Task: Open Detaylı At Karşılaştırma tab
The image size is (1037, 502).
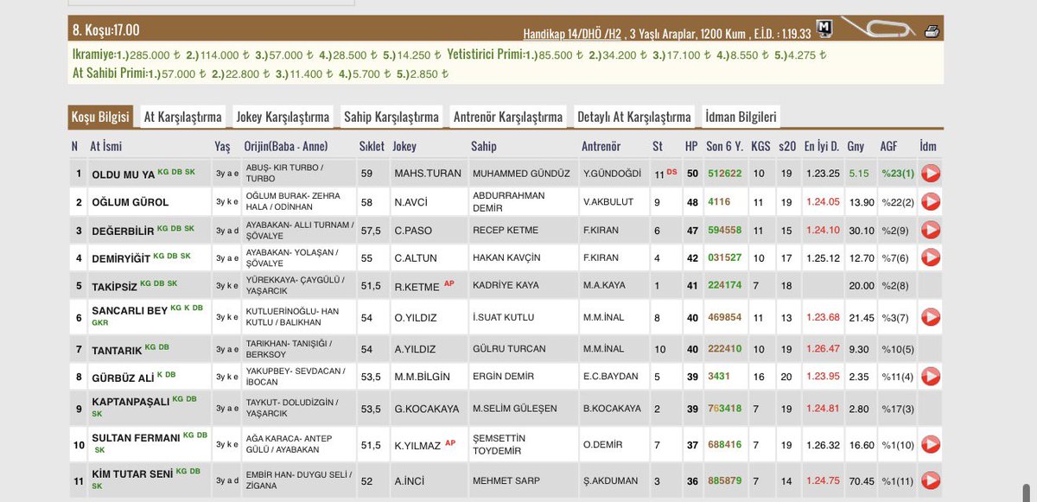Action: 634,117
